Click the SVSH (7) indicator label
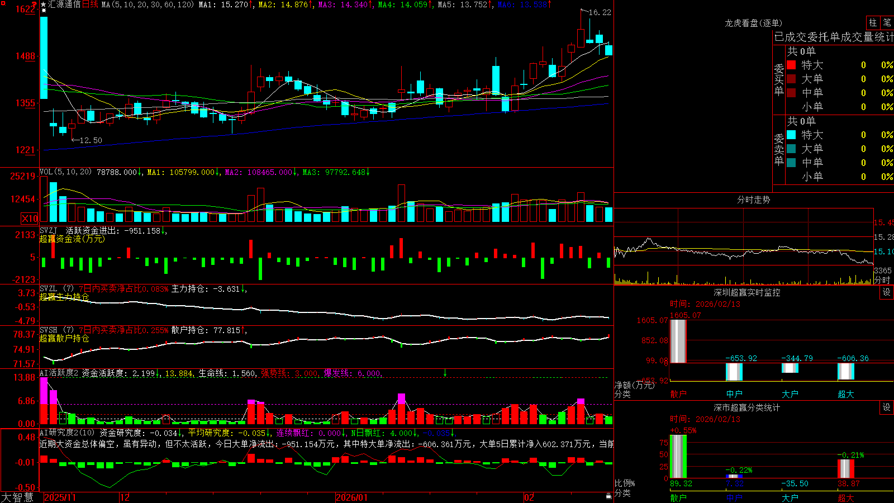 click(56, 330)
